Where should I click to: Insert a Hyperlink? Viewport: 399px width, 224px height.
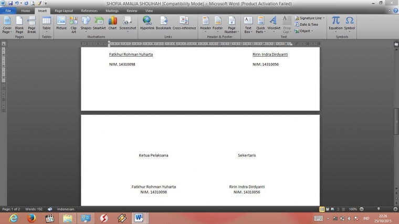tap(147, 23)
